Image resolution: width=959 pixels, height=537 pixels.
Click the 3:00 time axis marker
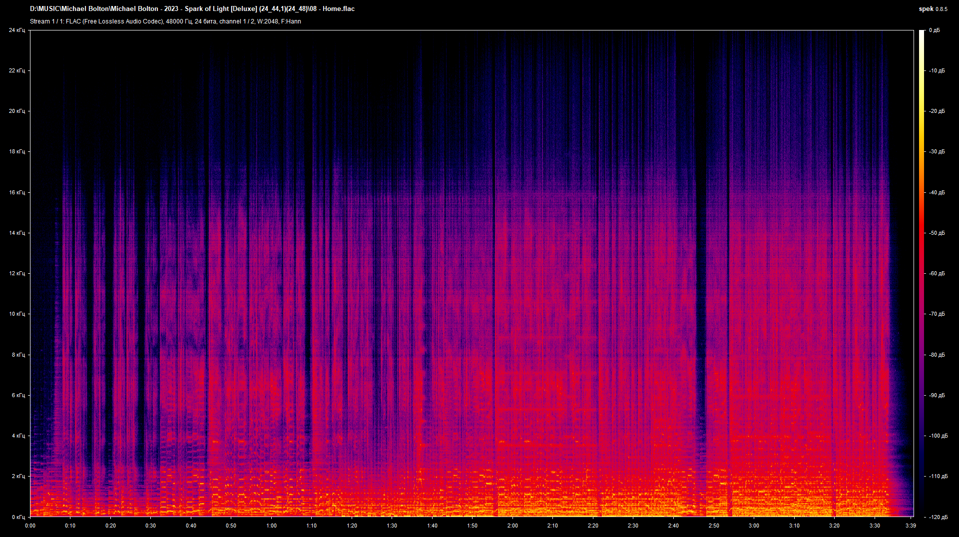tap(754, 526)
